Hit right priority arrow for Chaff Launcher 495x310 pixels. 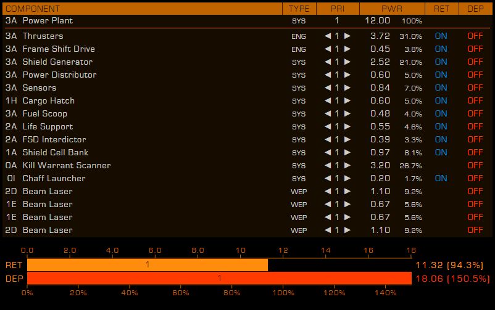point(347,178)
